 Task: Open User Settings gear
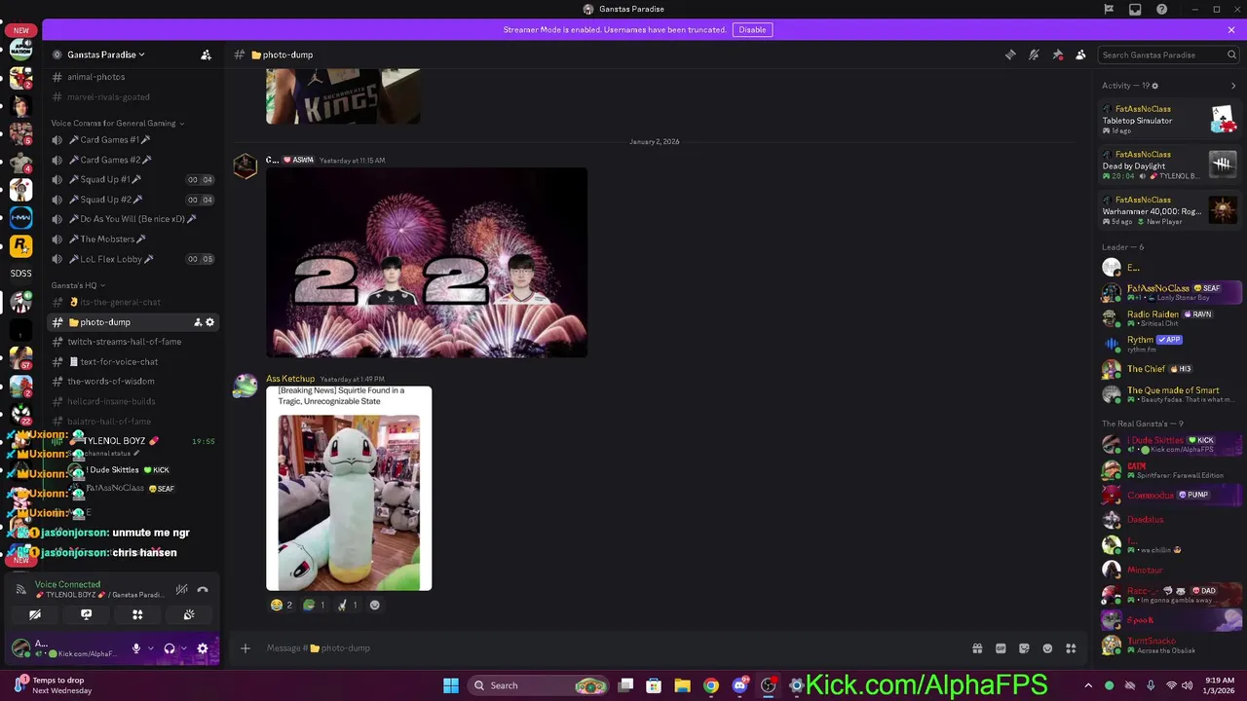[203, 648]
